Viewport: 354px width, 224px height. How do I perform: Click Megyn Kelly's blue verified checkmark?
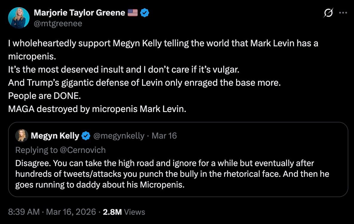tap(86, 136)
